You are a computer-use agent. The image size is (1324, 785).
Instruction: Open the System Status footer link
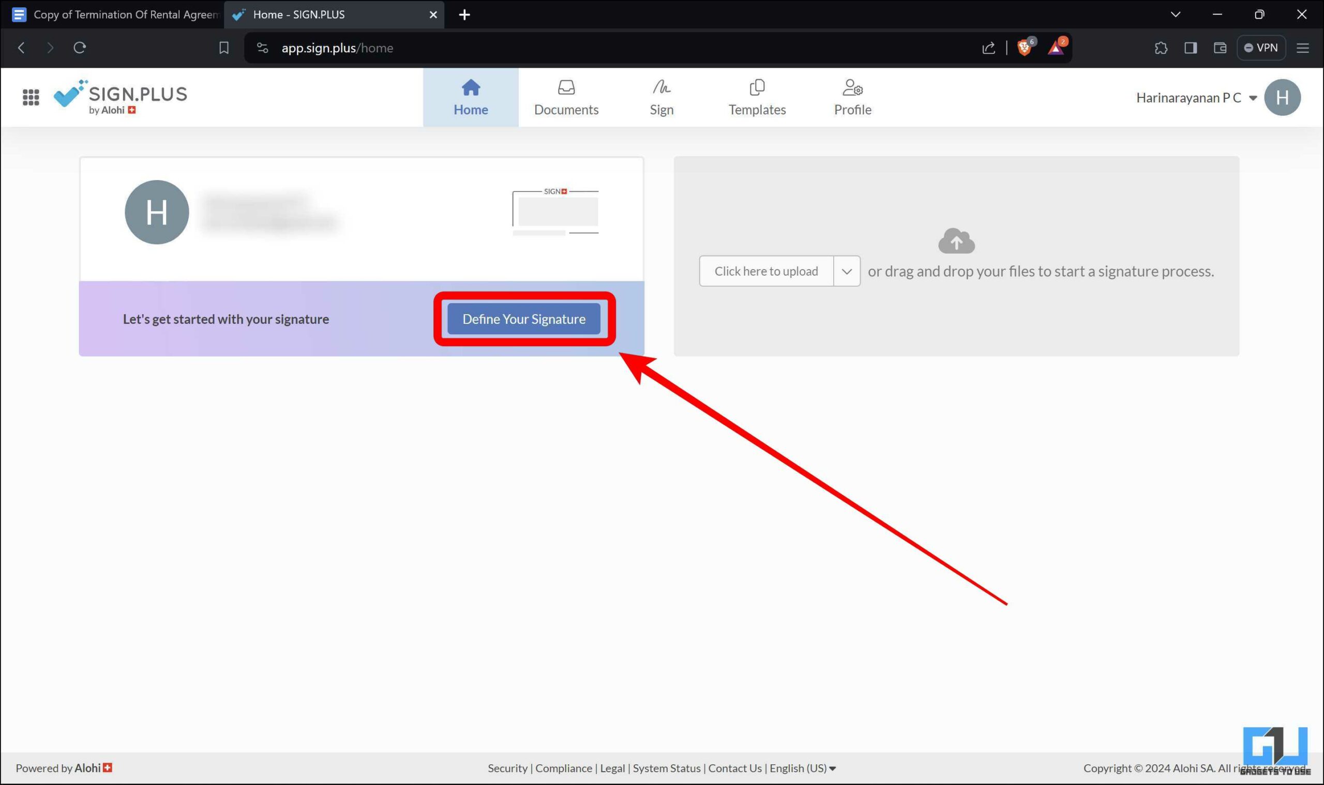tap(667, 768)
